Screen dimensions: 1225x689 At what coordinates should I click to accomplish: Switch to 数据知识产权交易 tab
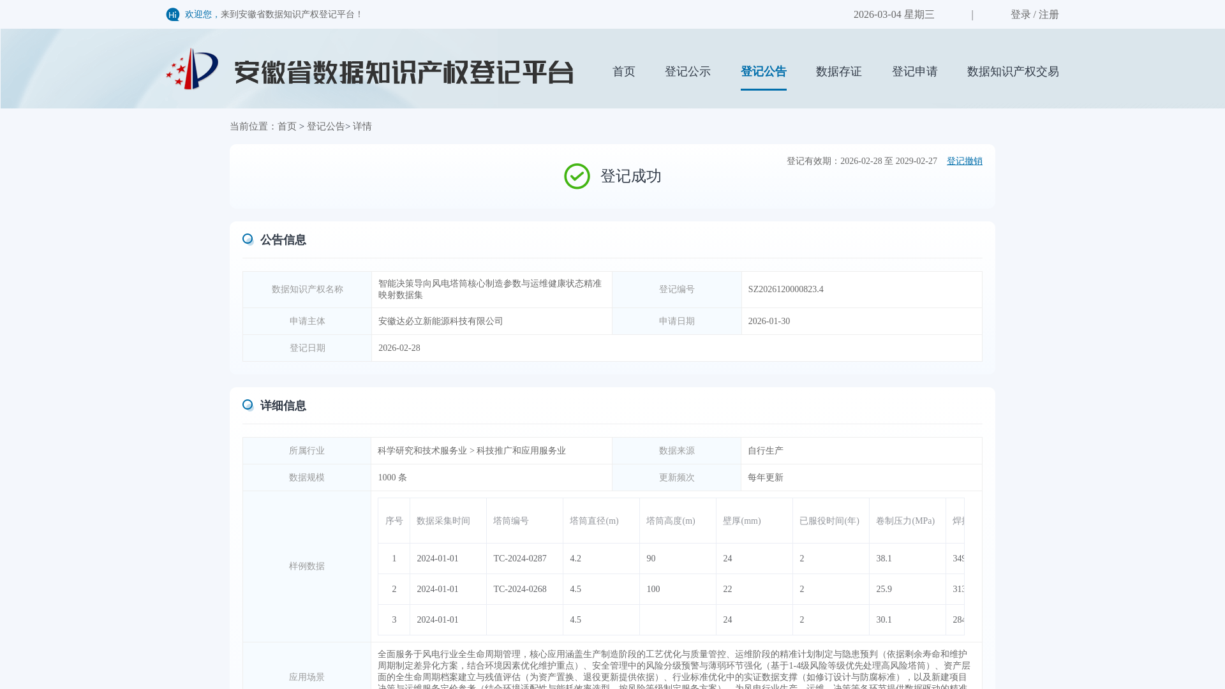1013,71
